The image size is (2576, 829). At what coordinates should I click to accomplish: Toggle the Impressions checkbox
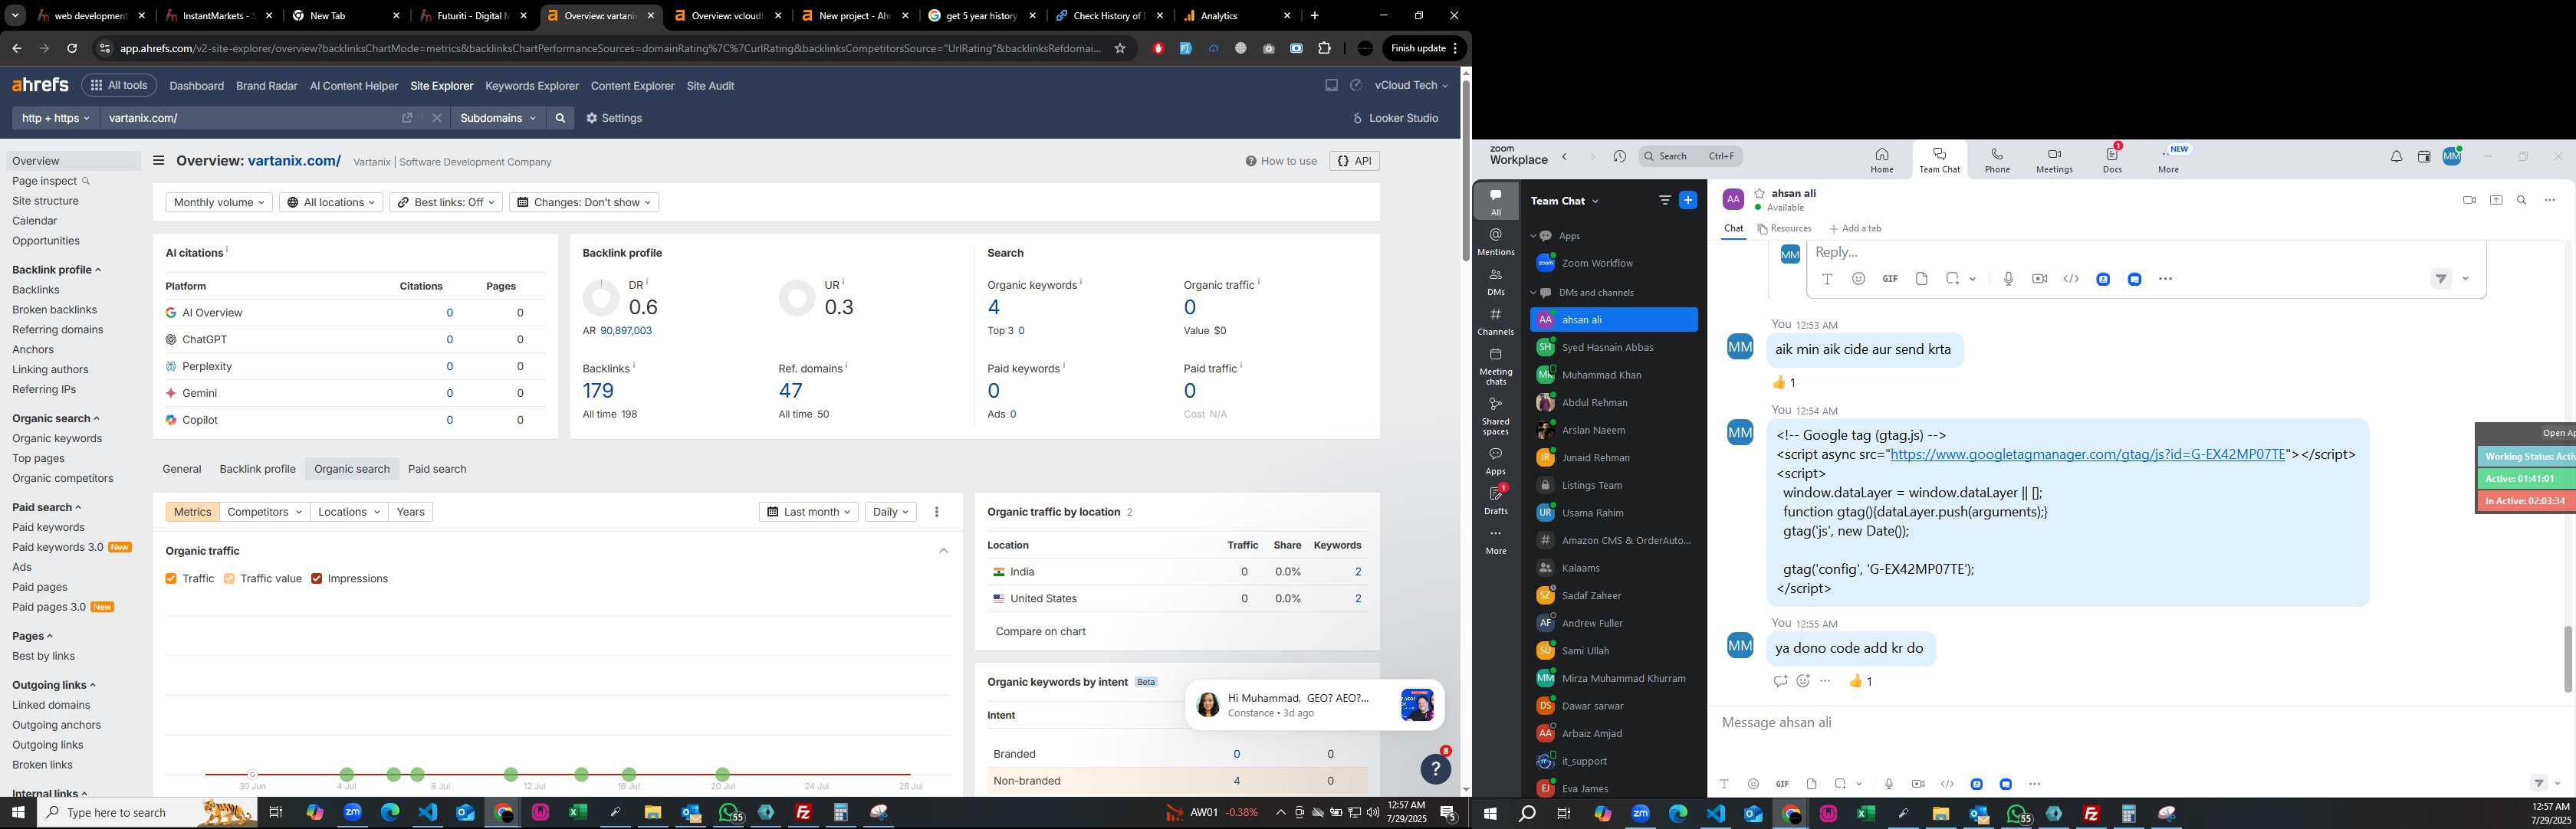click(317, 578)
